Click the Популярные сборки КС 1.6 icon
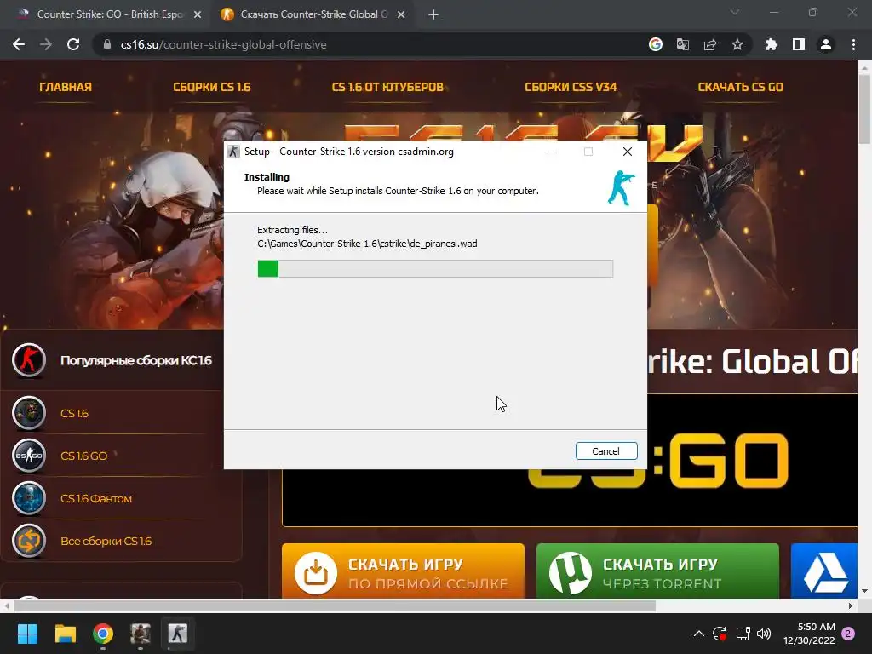872x654 pixels. 28,360
